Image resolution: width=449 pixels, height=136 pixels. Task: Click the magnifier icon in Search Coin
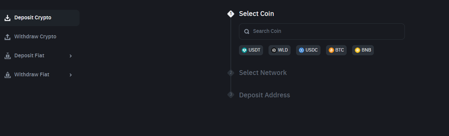coord(247,32)
